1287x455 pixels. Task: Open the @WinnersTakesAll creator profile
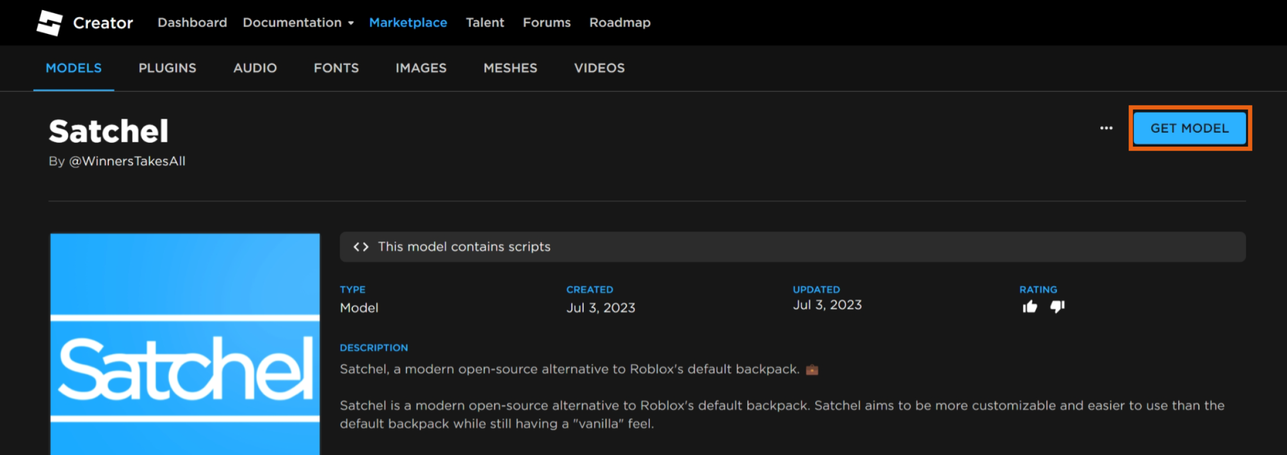pyautogui.click(x=127, y=161)
